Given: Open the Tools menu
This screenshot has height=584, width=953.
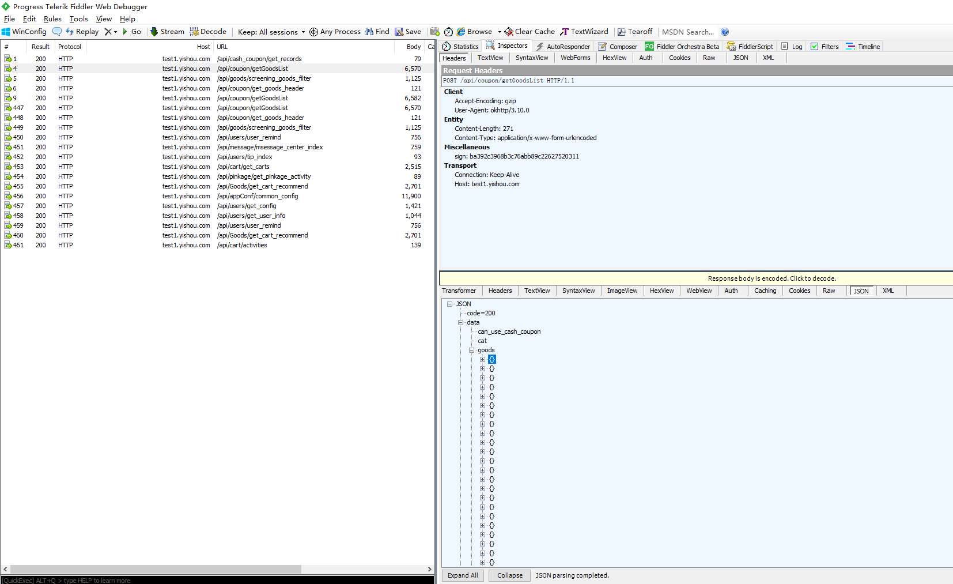Looking at the screenshot, I should (79, 19).
